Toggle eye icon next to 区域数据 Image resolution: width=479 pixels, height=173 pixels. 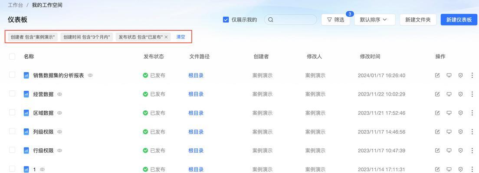[59, 113]
